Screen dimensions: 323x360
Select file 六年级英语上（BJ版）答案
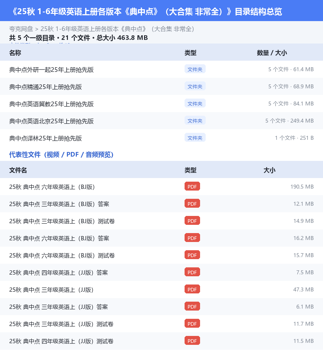click(x=59, y=238)
